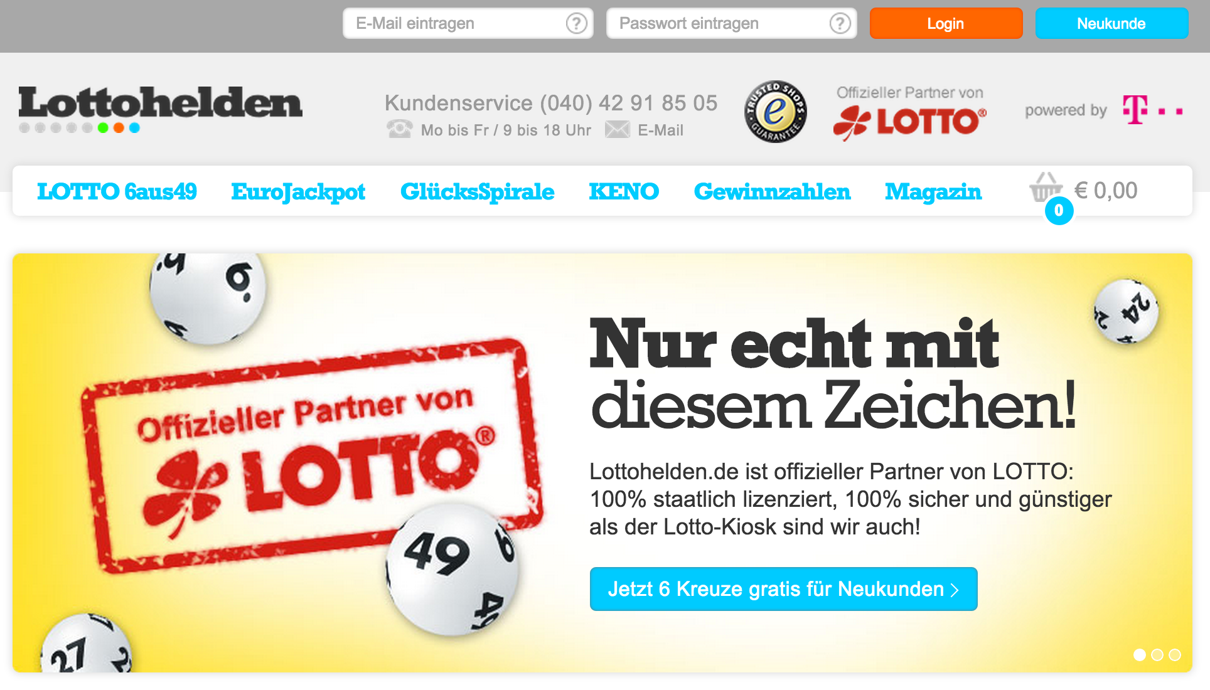Go to the GlücksSpirale page
The height and width of the screenshot is (690, 1210).
pyautogui.click(x=477, y=192)
